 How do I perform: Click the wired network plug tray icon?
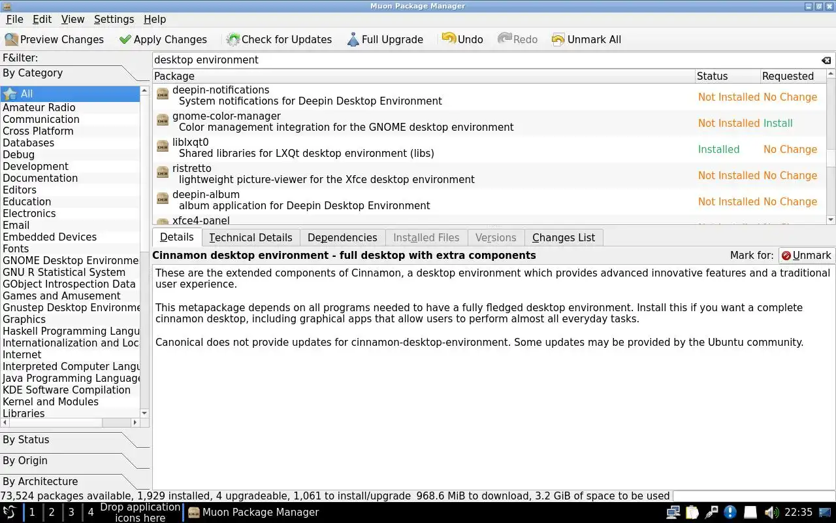click(711, 513)
